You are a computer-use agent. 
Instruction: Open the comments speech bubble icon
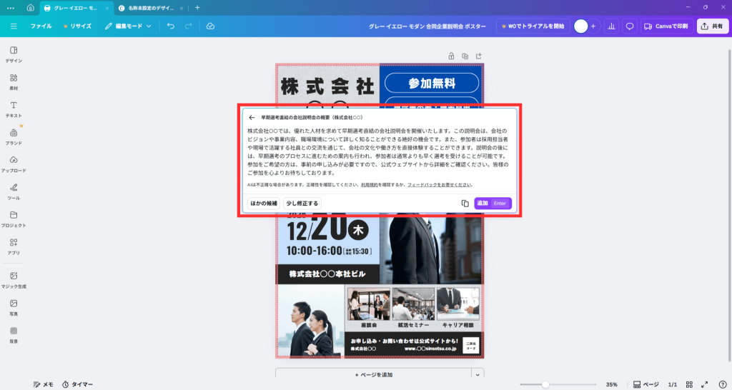click(x=630, y=26)
